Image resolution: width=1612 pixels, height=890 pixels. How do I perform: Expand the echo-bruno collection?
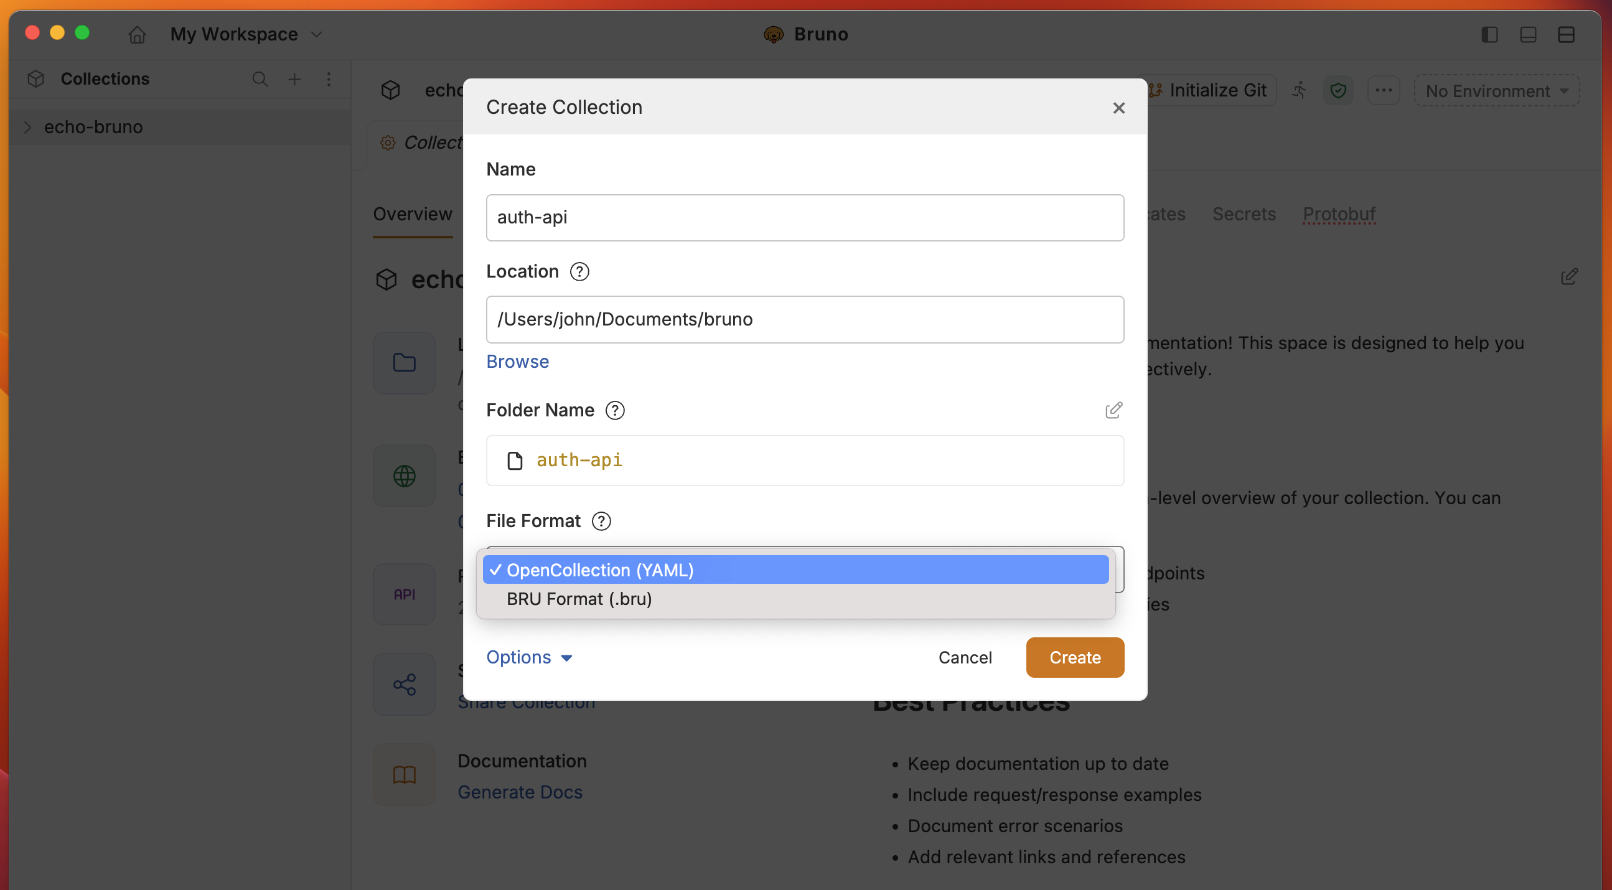pyautogui.click(x=27, y=127)
